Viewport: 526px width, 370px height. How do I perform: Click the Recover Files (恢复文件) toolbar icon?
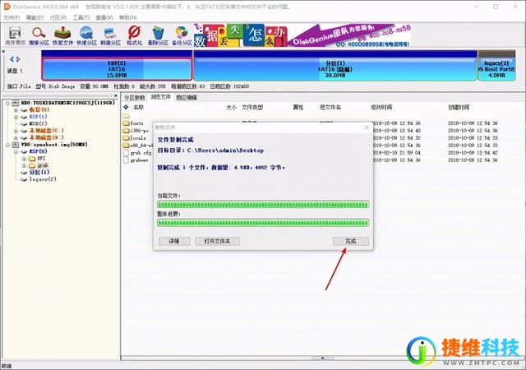point(63,34)
